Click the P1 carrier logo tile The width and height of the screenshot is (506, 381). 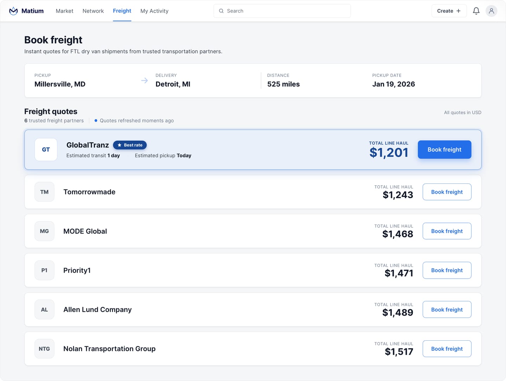[44, 270]
